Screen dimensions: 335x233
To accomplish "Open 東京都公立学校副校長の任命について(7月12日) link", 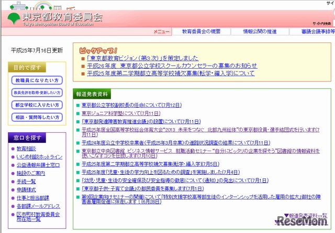I will [x=131, y=105].
